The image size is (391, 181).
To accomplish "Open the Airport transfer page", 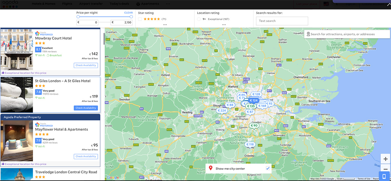I will click(x=91, y=4).
